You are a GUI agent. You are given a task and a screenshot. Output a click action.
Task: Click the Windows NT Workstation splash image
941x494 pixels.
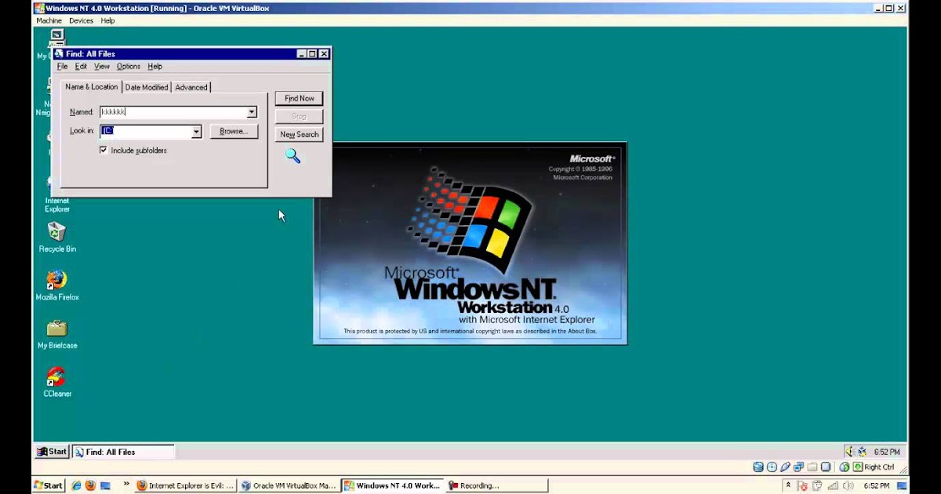[470, 243]
